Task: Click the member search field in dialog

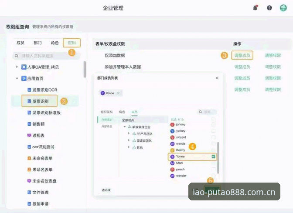Action: [x=208, y=112]
